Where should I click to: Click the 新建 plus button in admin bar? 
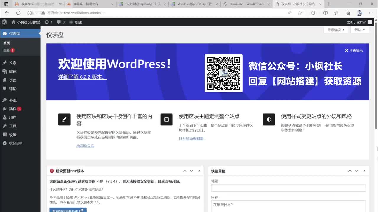[75, 22]
